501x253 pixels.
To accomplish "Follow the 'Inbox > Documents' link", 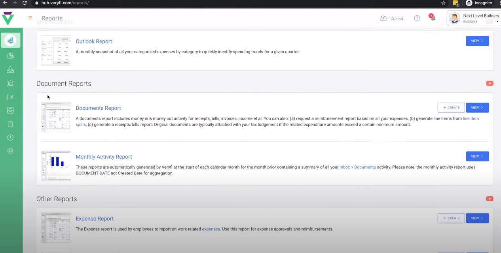I will pyautogui.click(x=358, y=167).
